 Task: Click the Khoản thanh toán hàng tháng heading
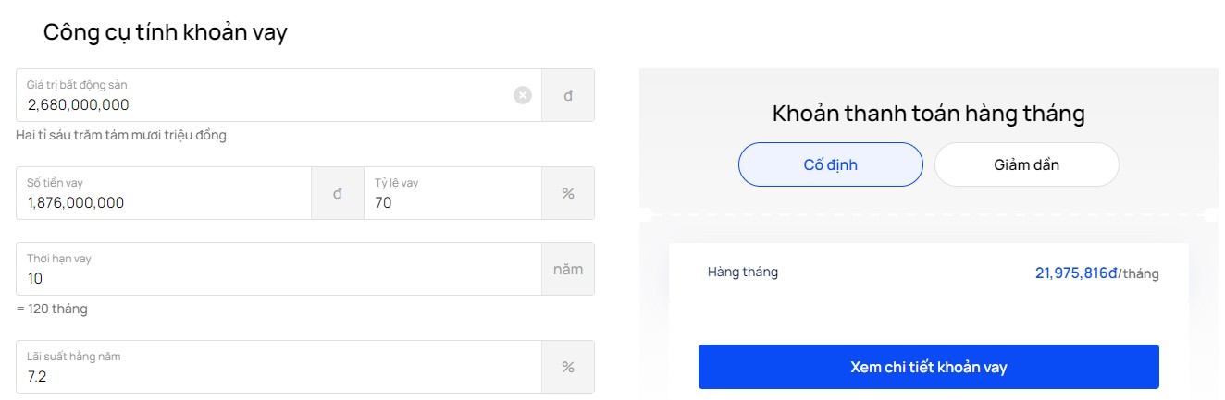pyautogui.click(x=929, y=115)
